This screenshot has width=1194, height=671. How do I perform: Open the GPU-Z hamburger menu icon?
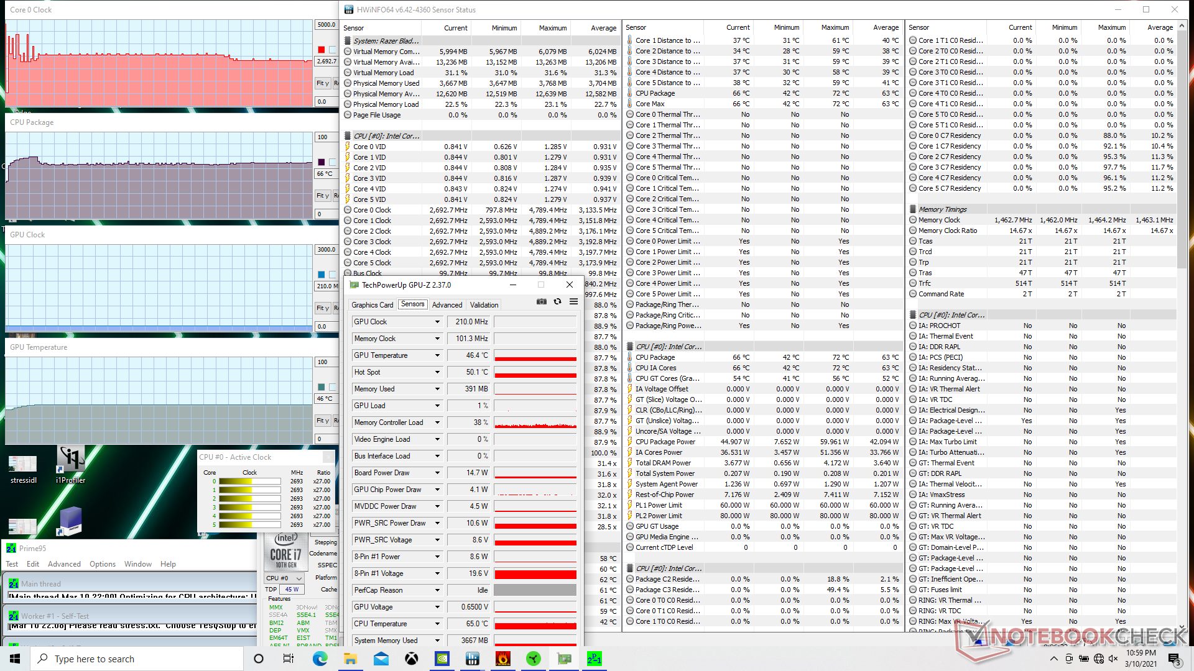coord(573,301)
